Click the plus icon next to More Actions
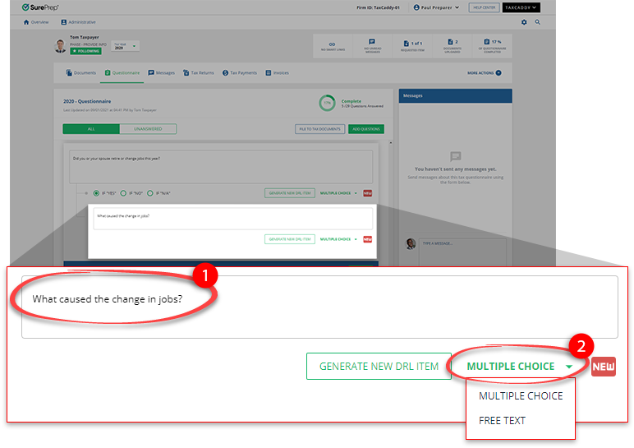The height and width of the screenshot is (448, 634). 498,73
